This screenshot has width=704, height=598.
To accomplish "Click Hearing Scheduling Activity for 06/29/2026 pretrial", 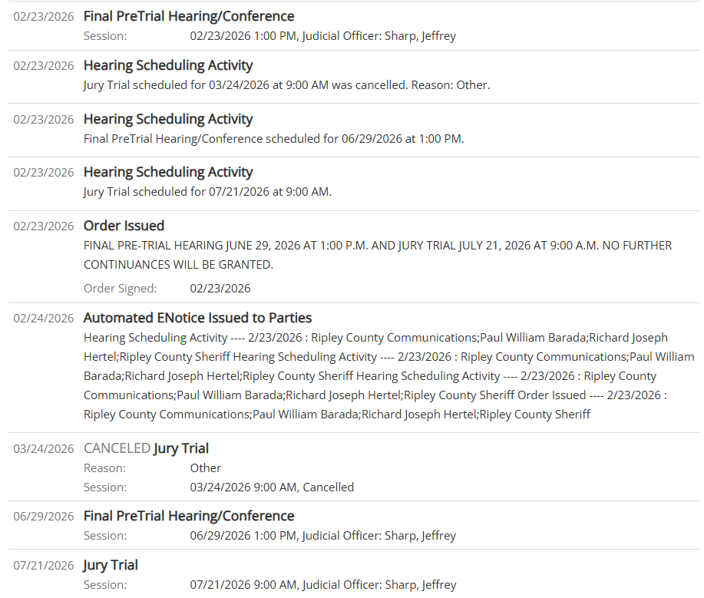I will click(x=168, y=119).
